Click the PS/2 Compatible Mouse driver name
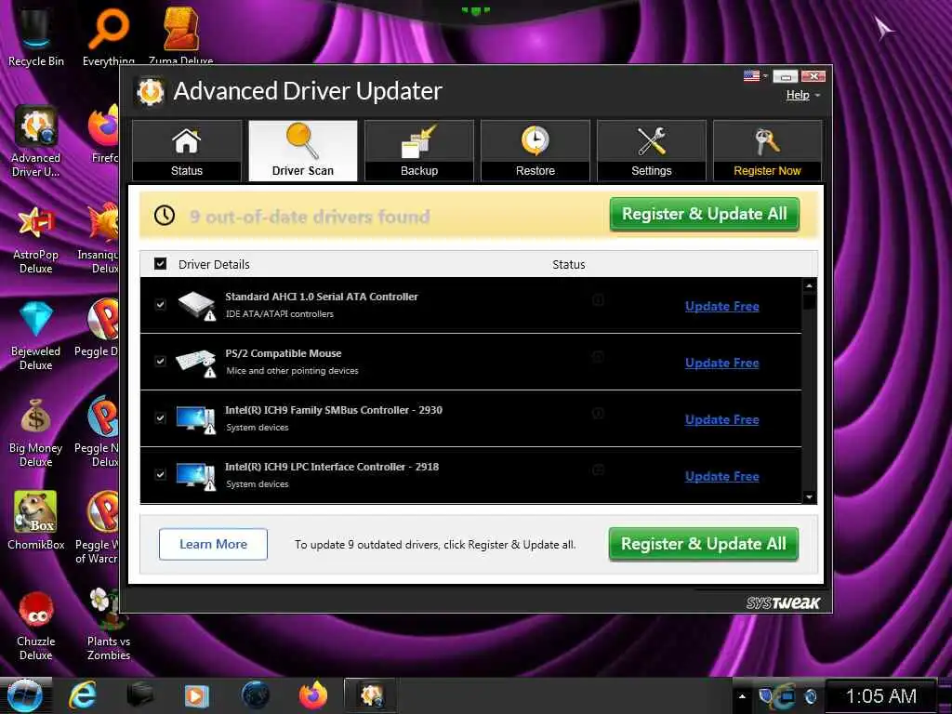The image size is (952, 714). point(284,353)
